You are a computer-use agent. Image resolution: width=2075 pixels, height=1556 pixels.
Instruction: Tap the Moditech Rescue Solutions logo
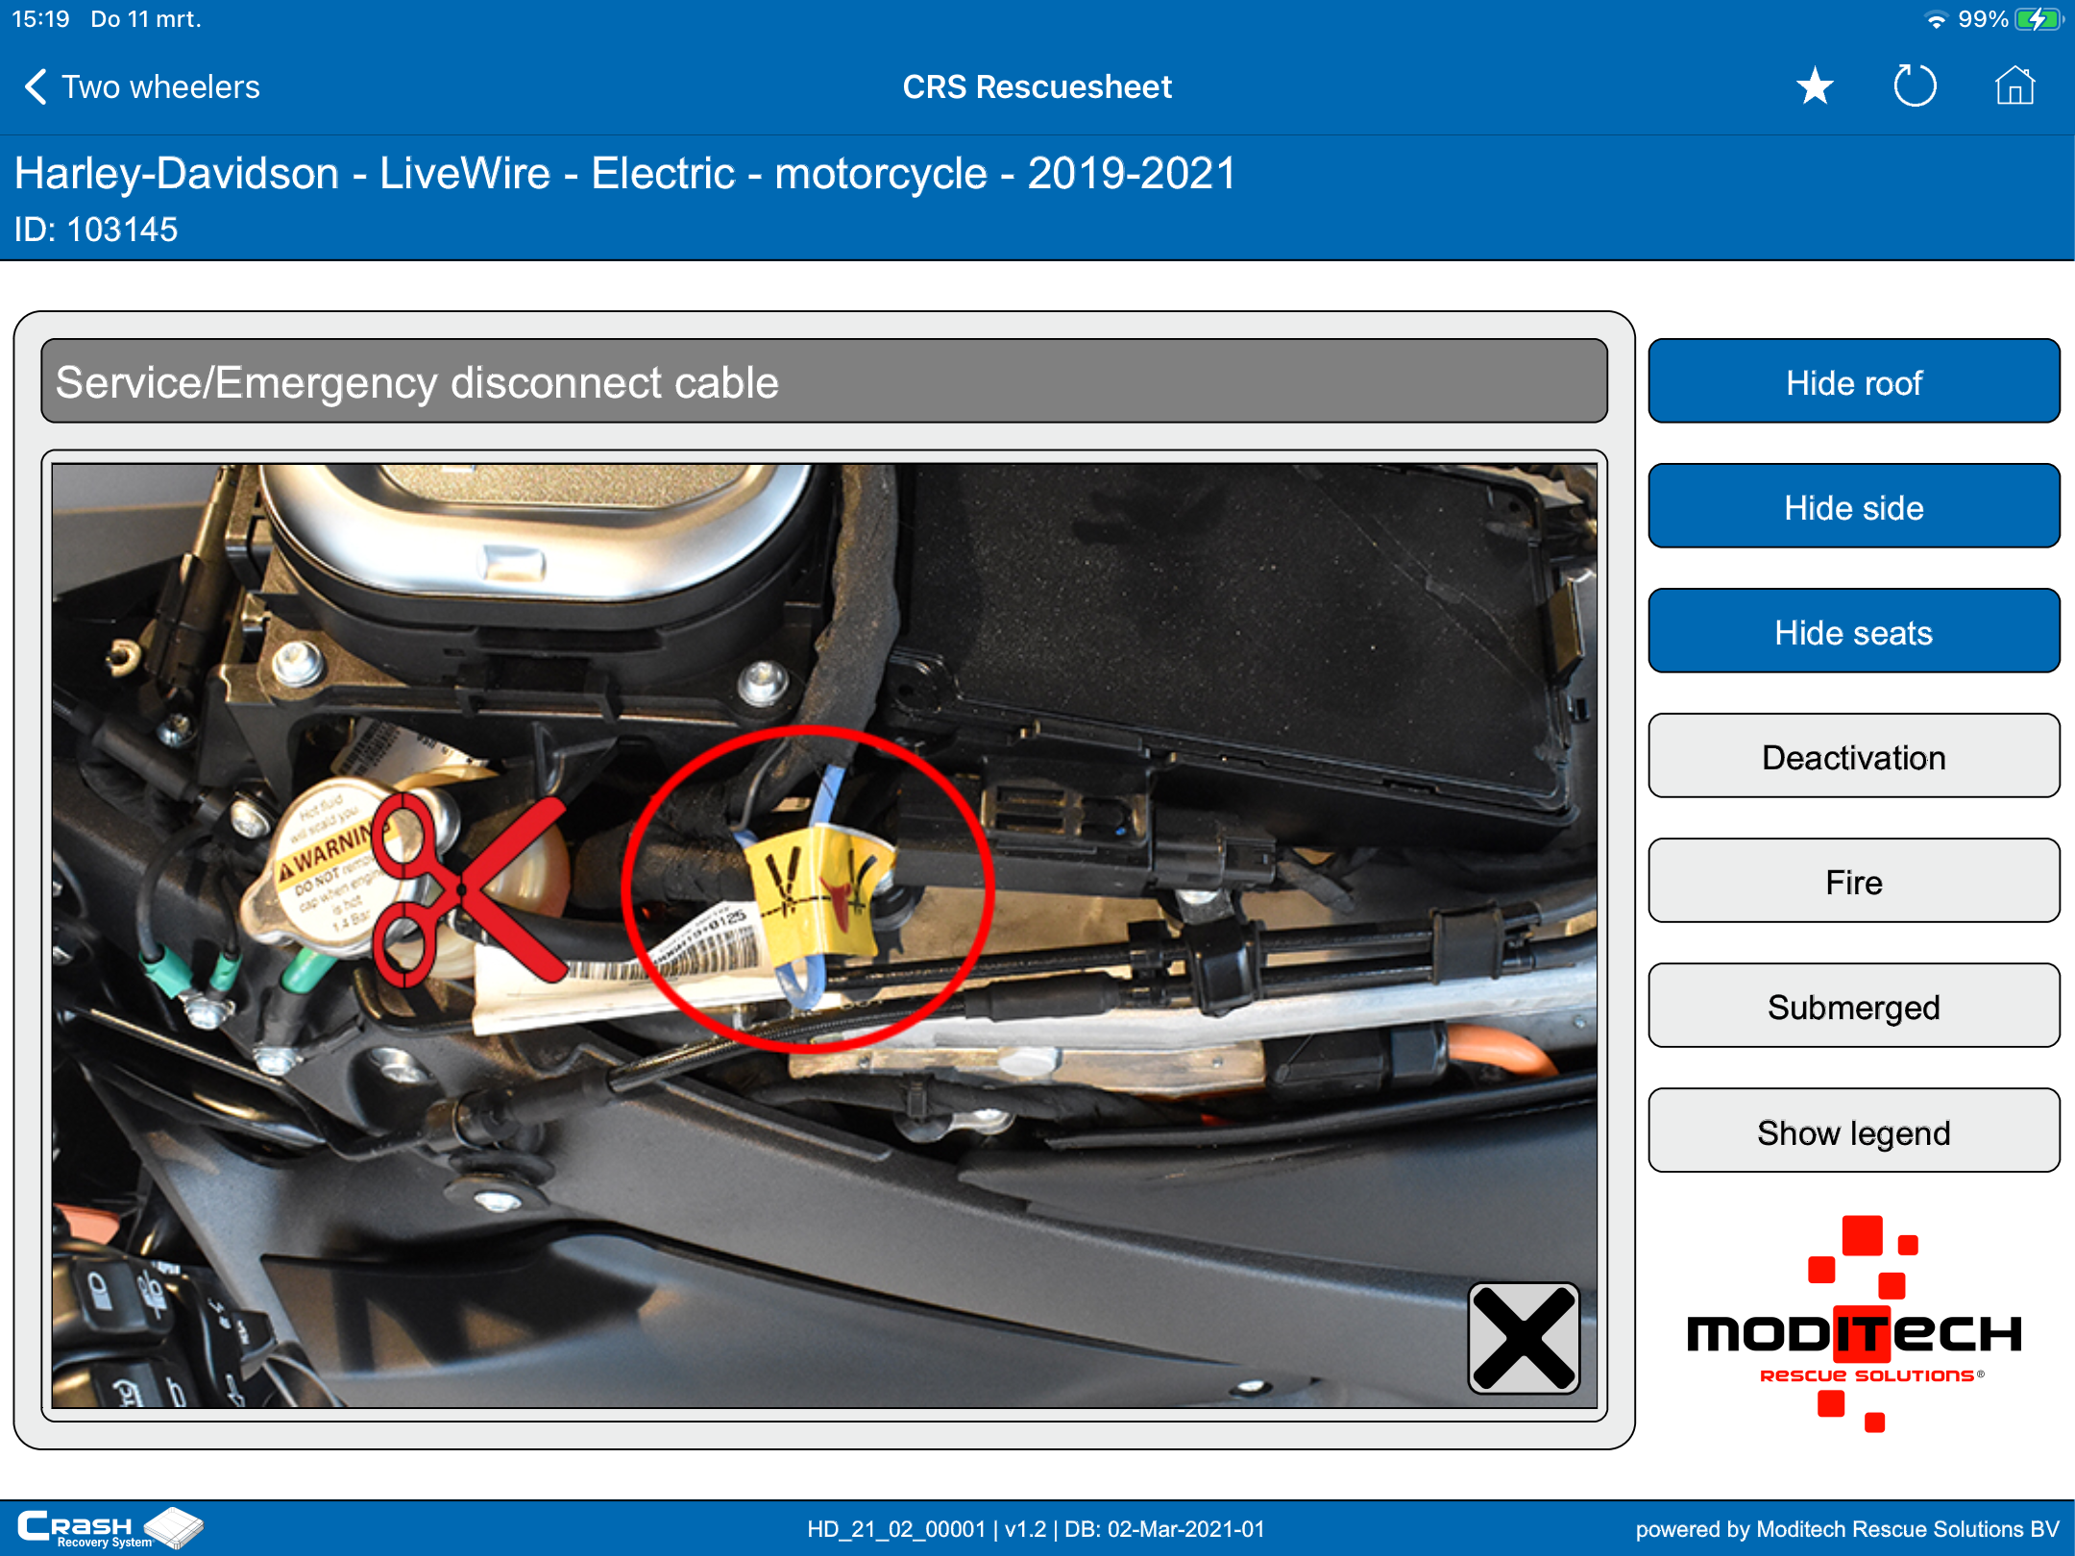click(1854, 1325)
